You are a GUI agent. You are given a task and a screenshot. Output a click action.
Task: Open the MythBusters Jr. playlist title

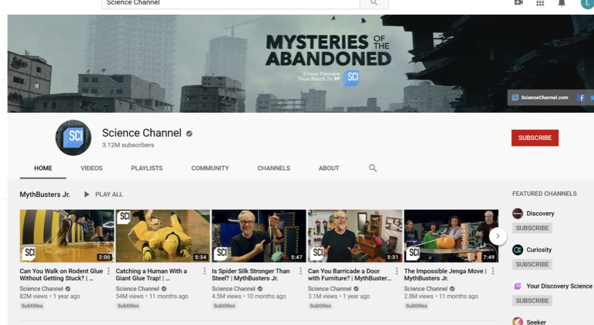coord(45,194)
